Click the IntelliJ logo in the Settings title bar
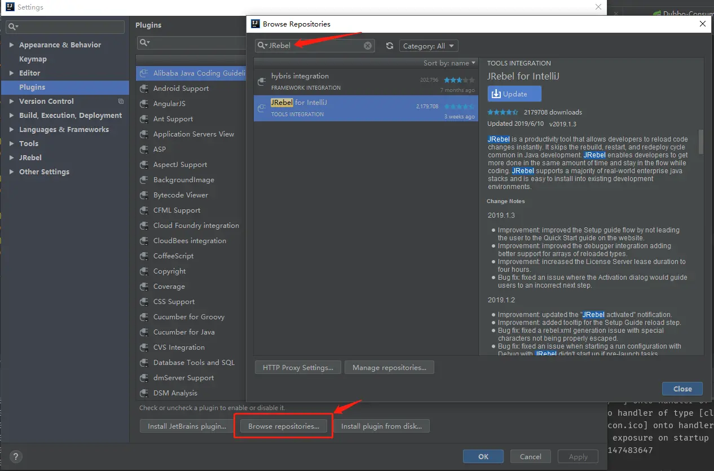Screen dimensions: 714x471 click(10, 7)
